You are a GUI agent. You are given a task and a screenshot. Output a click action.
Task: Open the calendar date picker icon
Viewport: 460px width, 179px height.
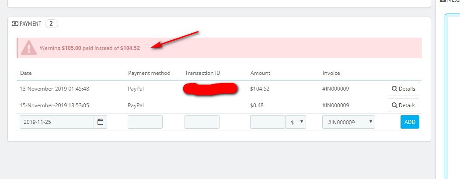click(100, 122)
